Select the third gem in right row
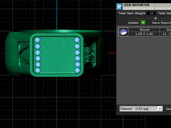The image size is (171, 128). tap(77, 53)
